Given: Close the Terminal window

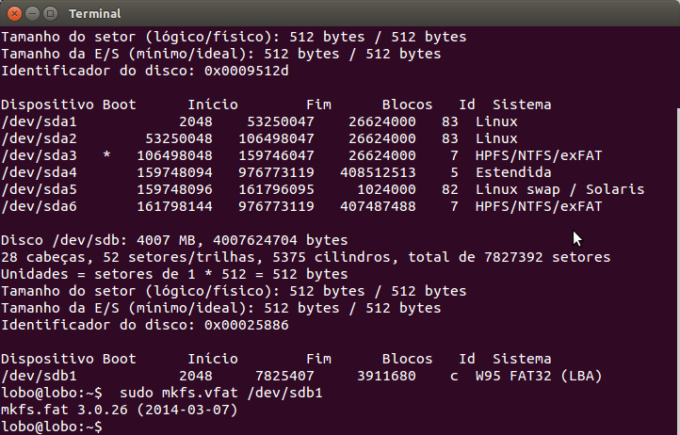Looking at the screenshot, I should (12, 14).
